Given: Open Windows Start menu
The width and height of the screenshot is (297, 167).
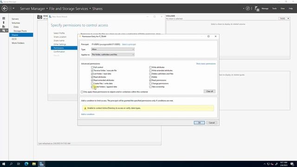Looking at the screenshot, I should click(x=4, y=164).
